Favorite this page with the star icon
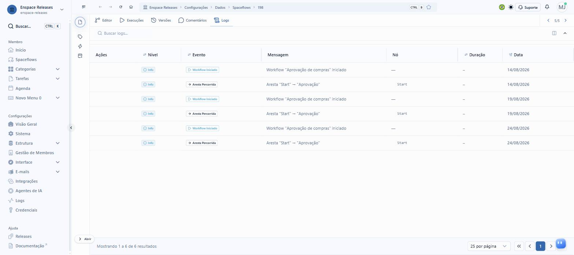 (x=429, y=7)
